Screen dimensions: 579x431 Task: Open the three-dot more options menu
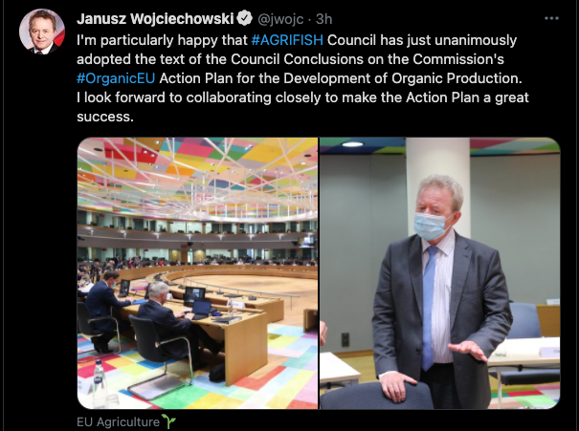(x=551, y=18)
